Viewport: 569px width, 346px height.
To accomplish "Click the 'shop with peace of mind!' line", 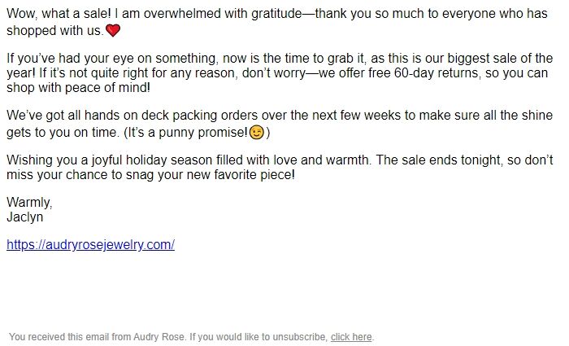I will point(78,88).
